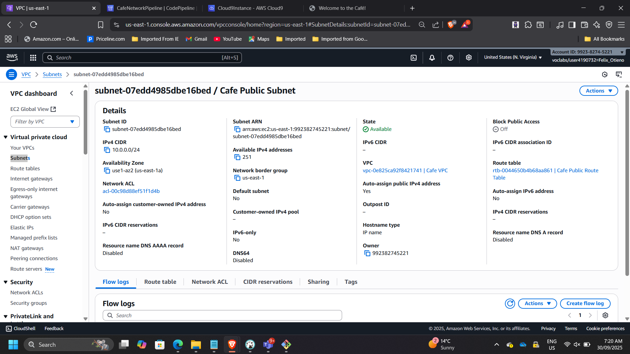
Task: Copy the IPv4 CIDR 10.0.0.0/24 value
Action: click(107, 150)
